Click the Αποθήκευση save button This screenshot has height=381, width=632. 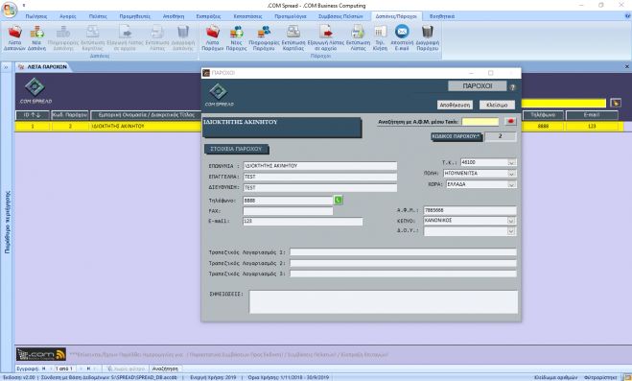coord(455,105)
